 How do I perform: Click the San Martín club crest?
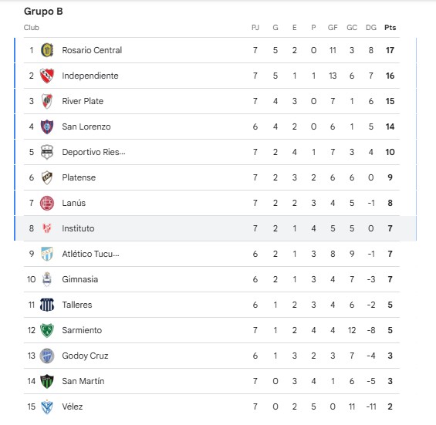coord(47,381)
